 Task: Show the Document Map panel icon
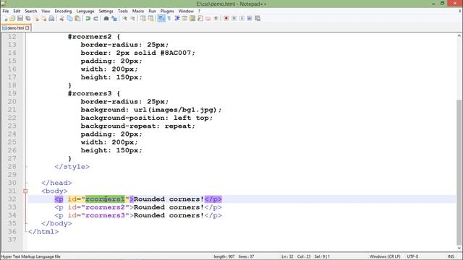coord(192,19)
